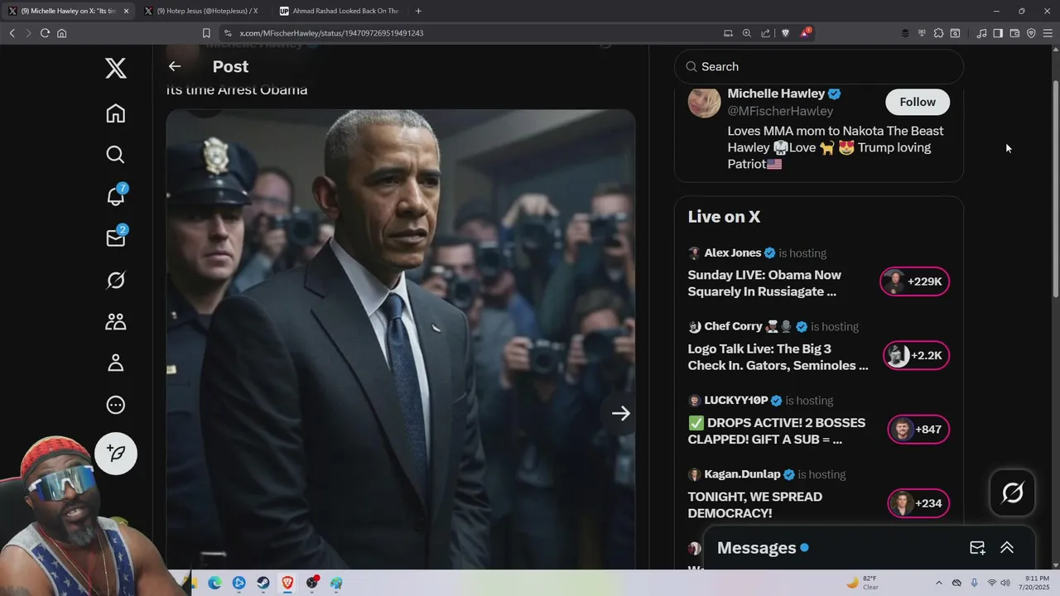The image size is (1060, 596).
Task: Open Notifications bell with 7 badge
Action: coord(116,195)
